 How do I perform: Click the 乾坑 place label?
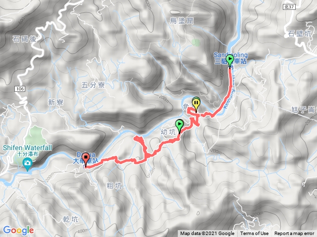click(x=70, y=219)
